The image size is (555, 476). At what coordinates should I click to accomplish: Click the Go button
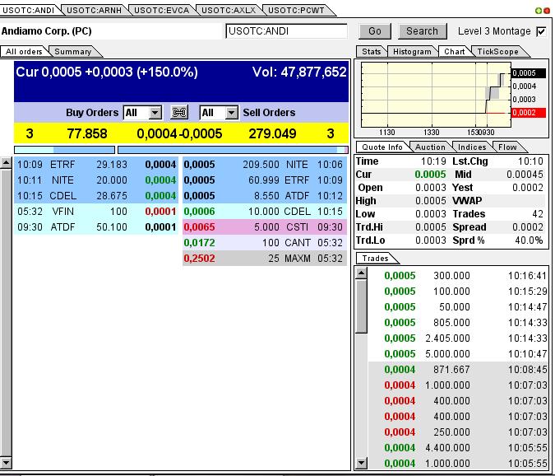(375, 31)
